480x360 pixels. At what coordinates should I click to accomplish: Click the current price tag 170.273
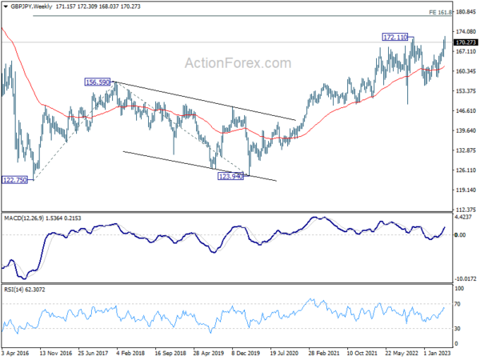point(466,42)
